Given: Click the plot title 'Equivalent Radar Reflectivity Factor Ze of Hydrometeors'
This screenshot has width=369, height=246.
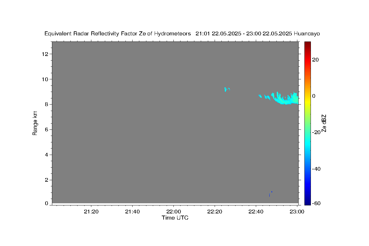Looking at the screenshot, I should pyautogui.click(x=118, y=34).
